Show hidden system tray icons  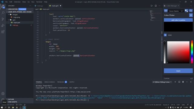(166, 108)
